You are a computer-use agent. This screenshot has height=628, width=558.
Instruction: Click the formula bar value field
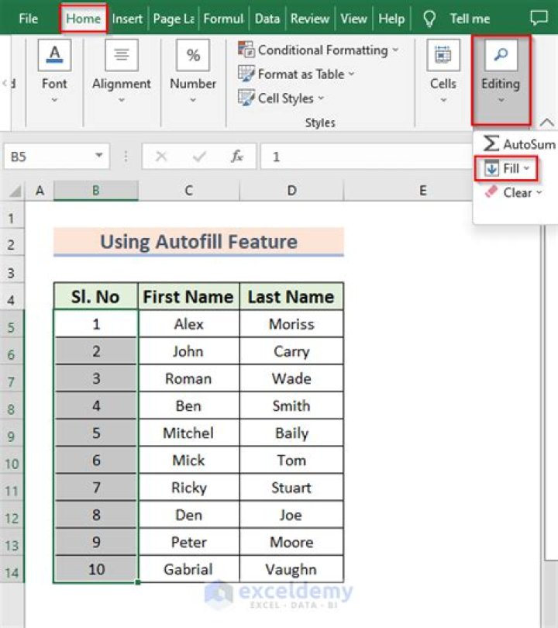[367, 156]
